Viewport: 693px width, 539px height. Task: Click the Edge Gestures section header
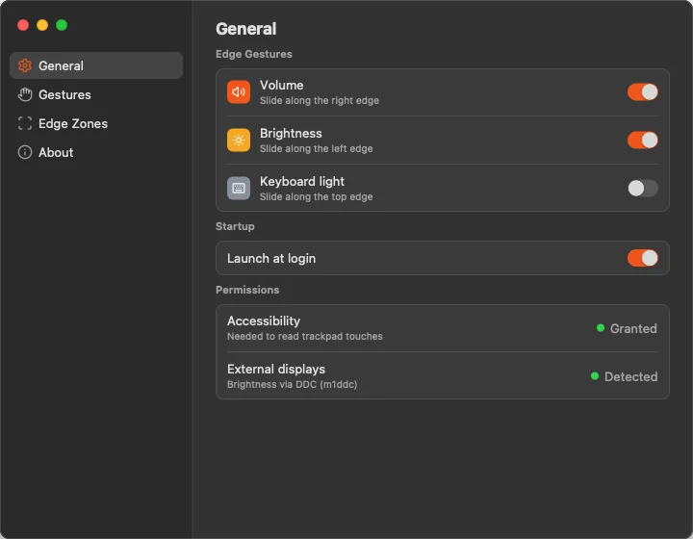[254, 54]
